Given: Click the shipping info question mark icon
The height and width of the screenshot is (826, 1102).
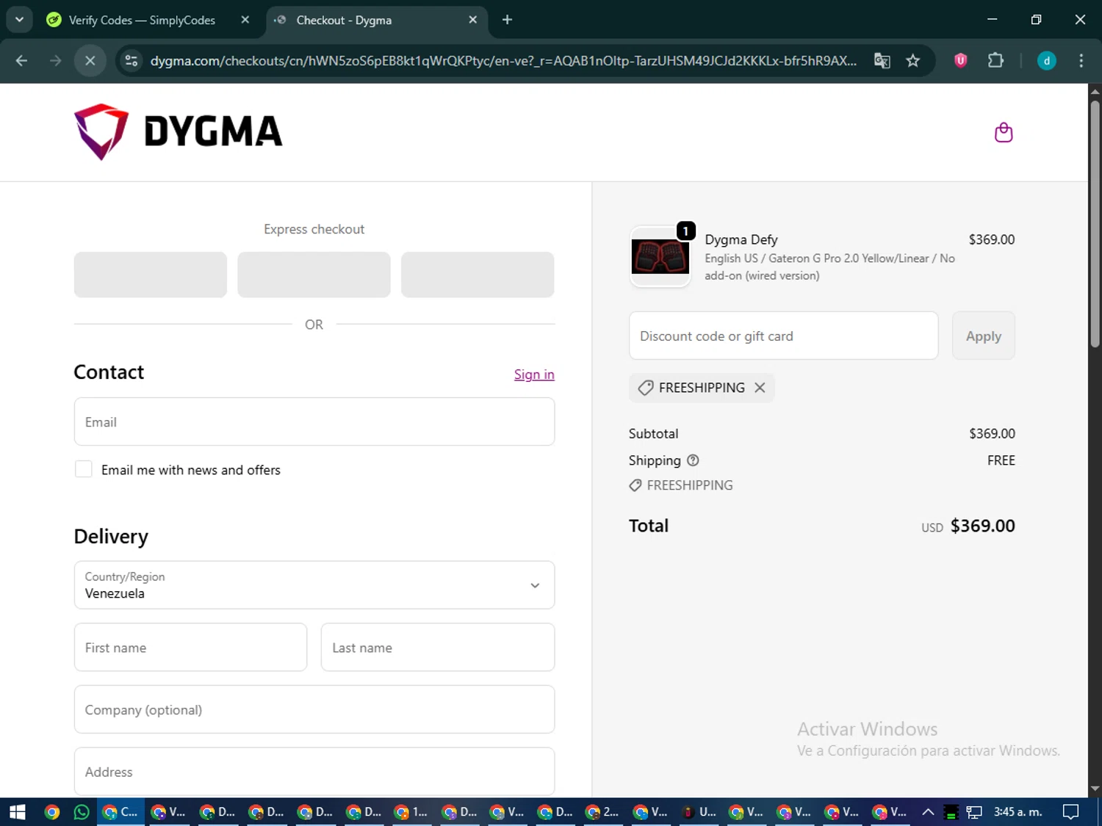Looking at the screenshot, I should (x=693, y=460).
